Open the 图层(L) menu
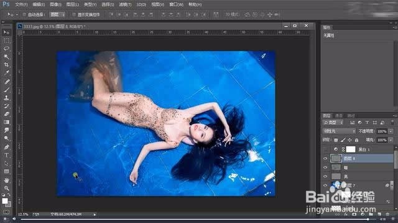The image size is (398, 223). [72, 4]
